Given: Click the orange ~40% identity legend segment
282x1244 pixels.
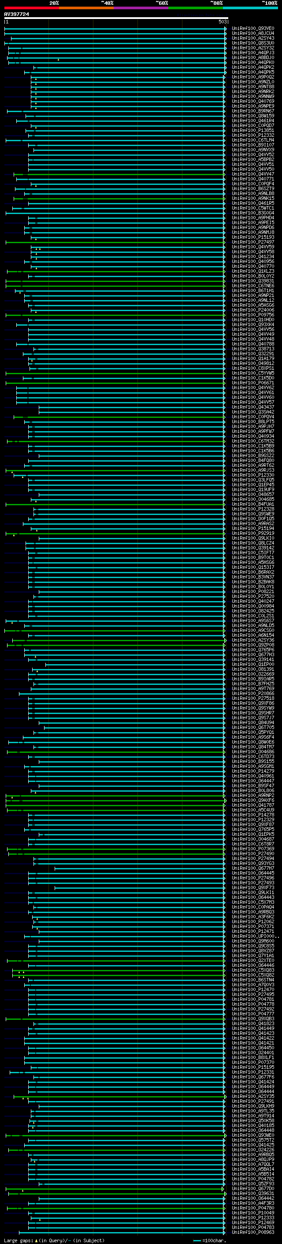Looking at the screenshot, I should [86, 8].
